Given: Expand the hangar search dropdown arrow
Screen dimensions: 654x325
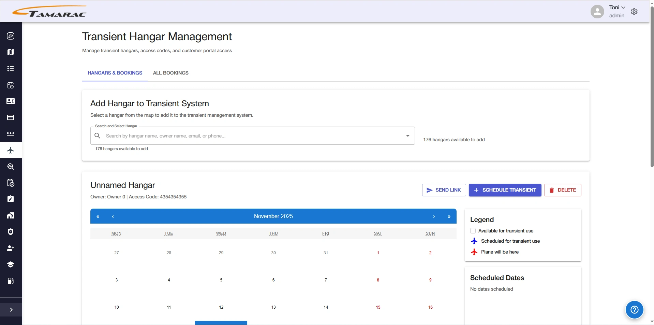Looking at the screenshot, I should [x=407, y=136].
